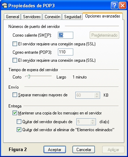The height and width of the screenshot is (157, 128).
Task: Decrease the split message size spinner
Action: (x=97, y=97)
